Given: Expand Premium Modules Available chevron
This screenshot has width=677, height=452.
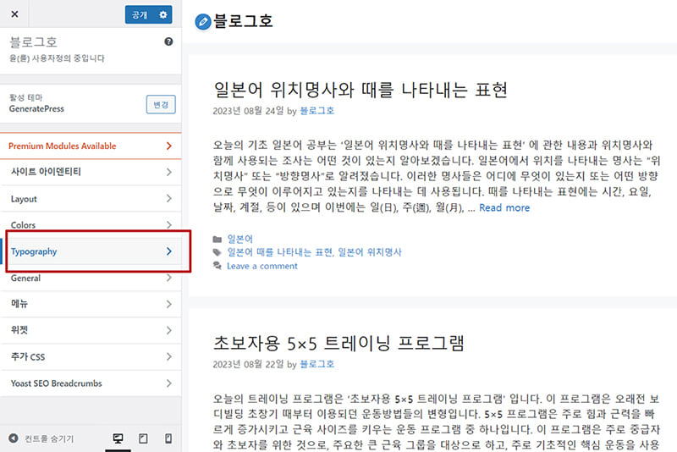Looking at the screenshot, I should 168,146.
